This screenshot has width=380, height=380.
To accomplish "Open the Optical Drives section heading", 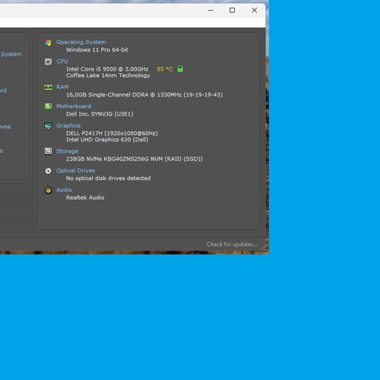I will pyautogui.click(x=76, y=170).
